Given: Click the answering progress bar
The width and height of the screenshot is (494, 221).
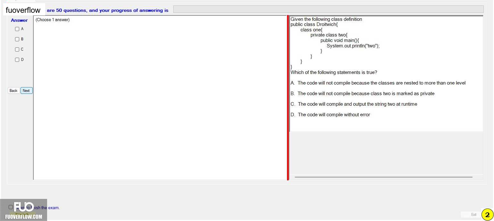Looking at the screenshot, I should [x=328, y=9].
